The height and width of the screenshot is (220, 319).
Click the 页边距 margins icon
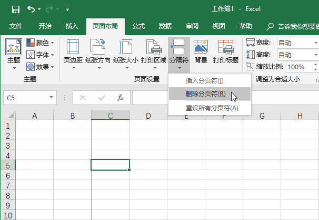point(73,47)
